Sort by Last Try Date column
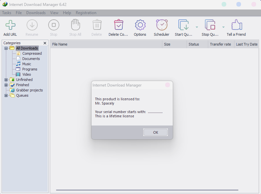The width and height of the screenshot is (261, 194). click(x=246, y=44)
